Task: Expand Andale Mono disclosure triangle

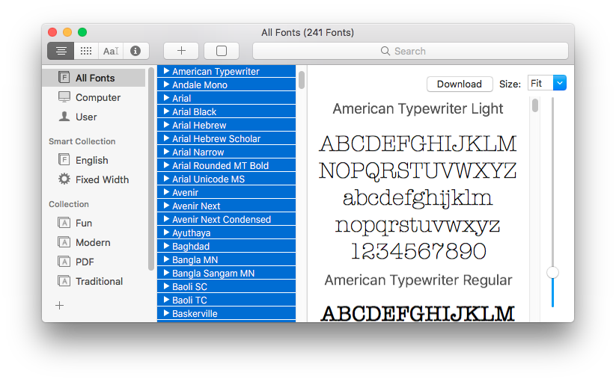Action: click(166, 84)
